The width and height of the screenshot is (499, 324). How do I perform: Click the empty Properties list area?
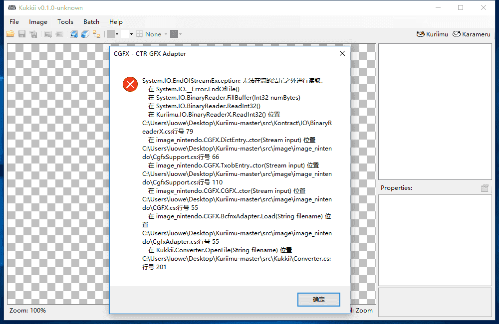coord(435,240)
